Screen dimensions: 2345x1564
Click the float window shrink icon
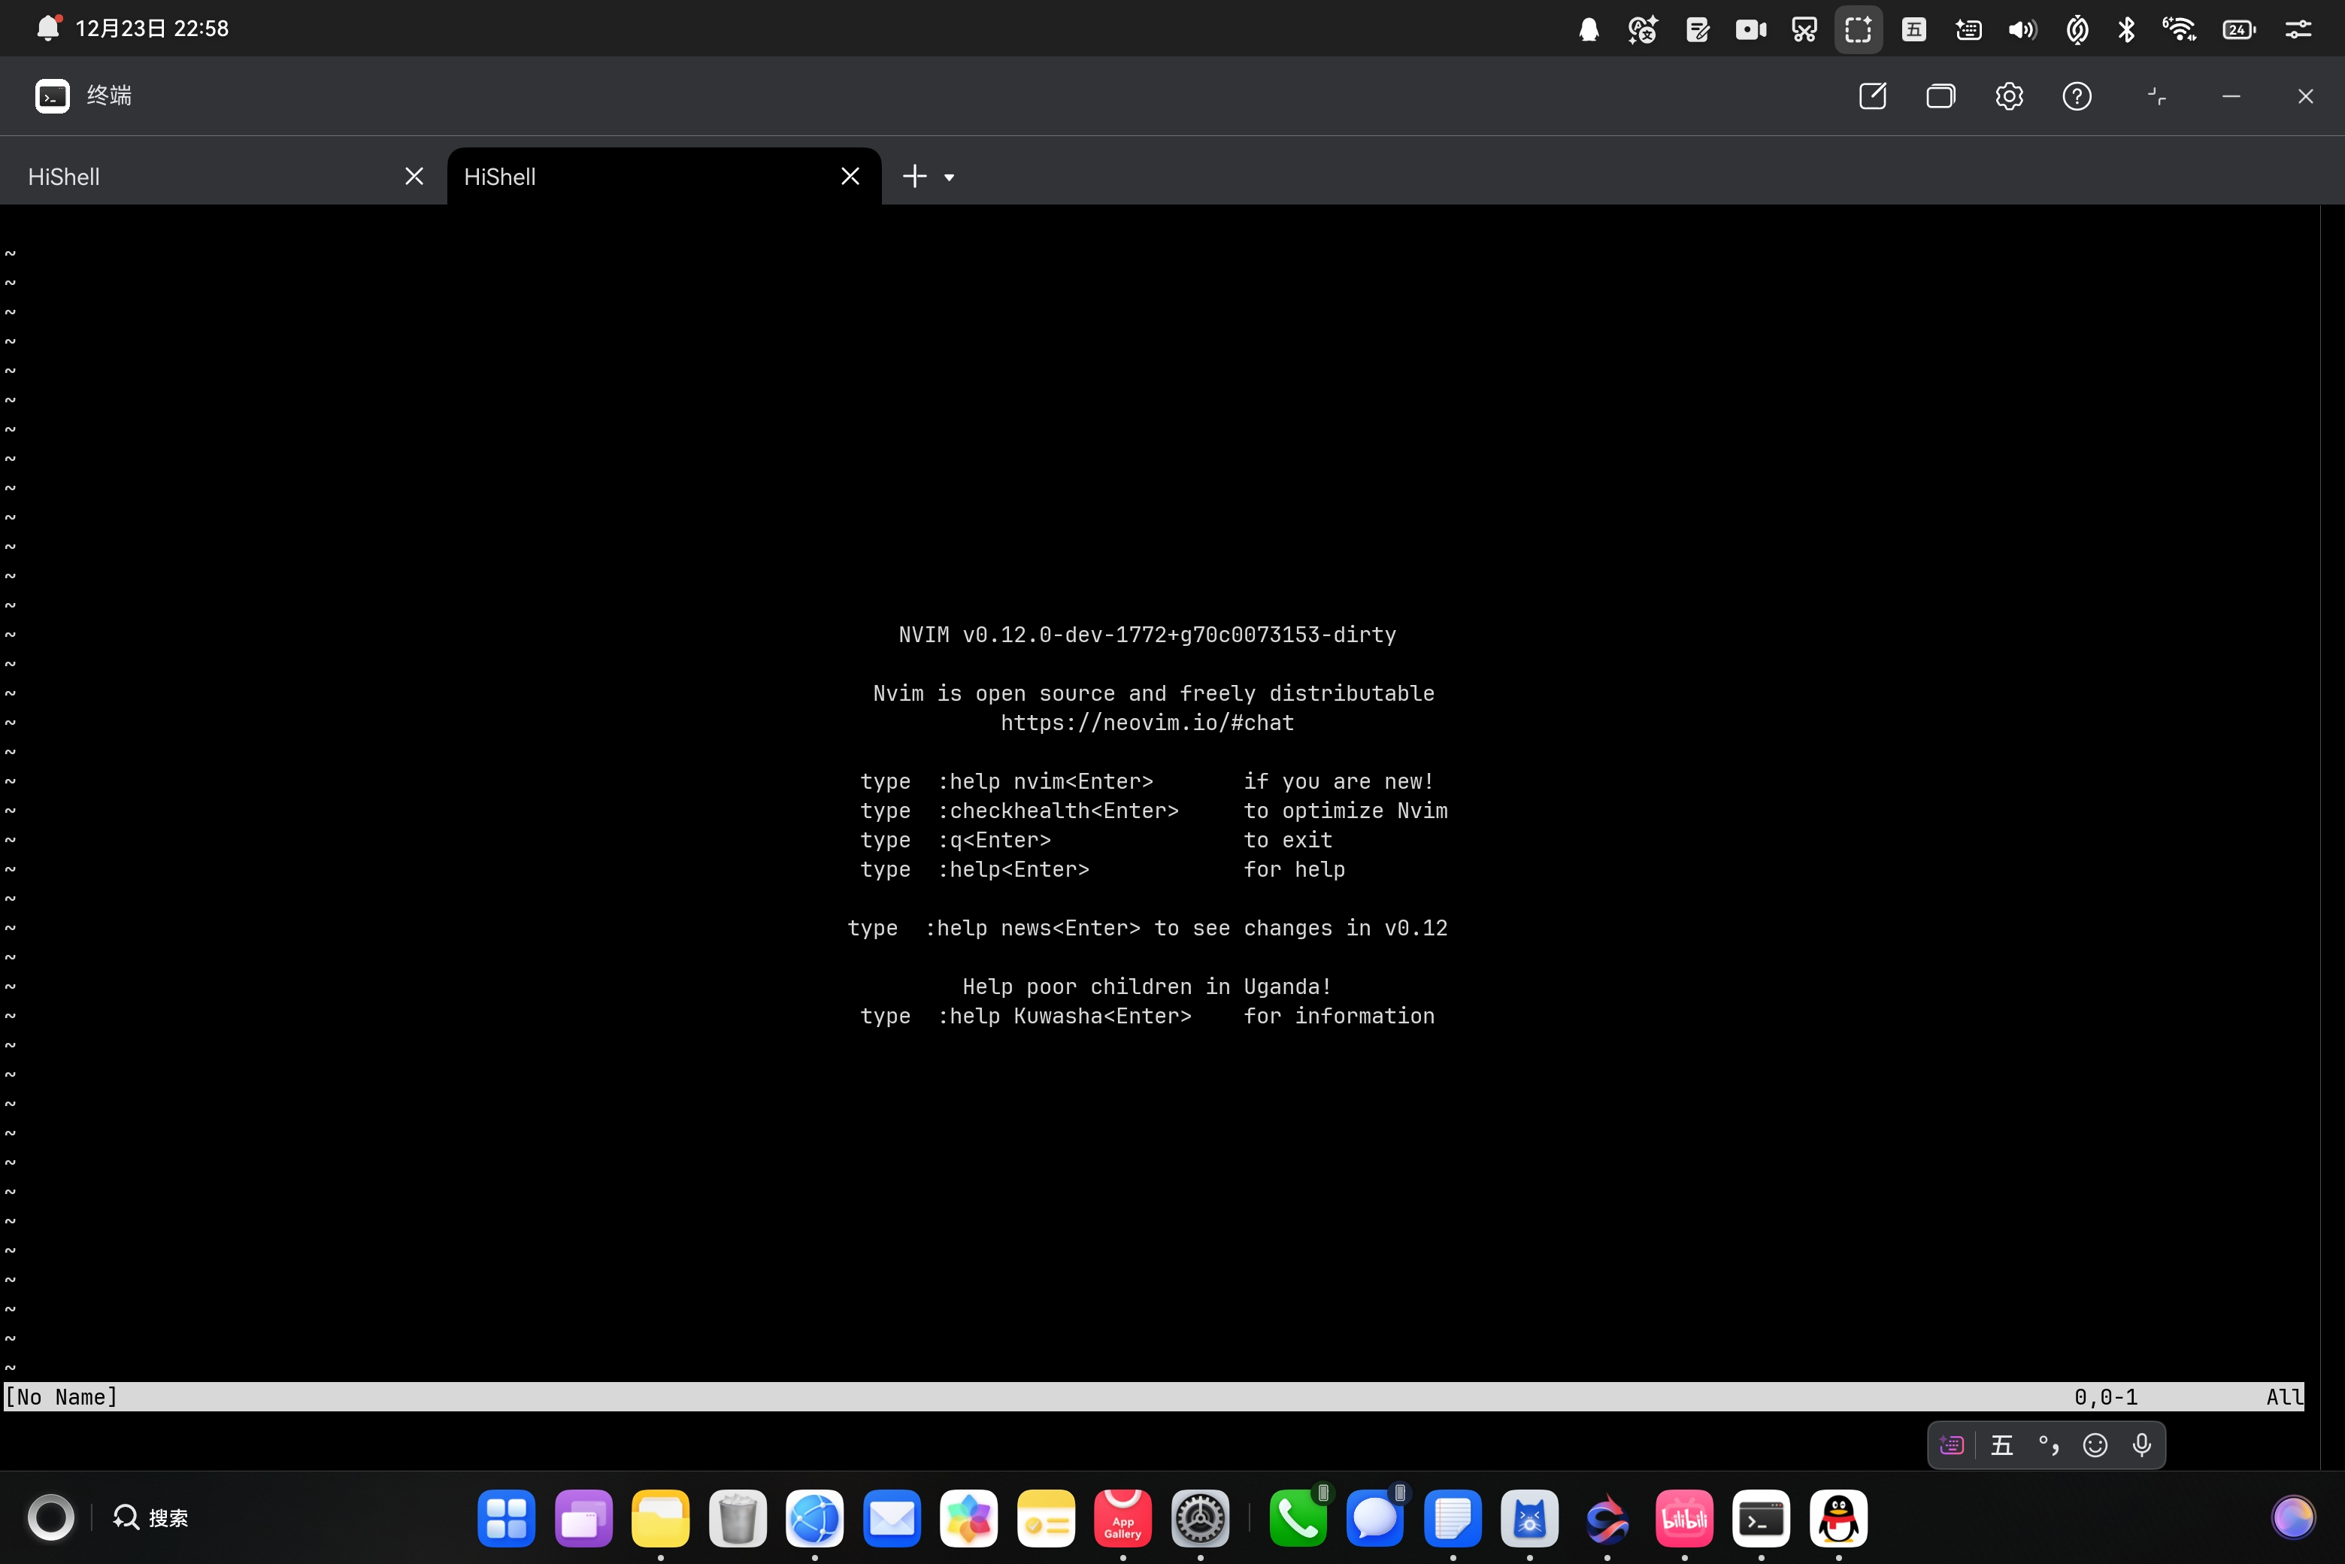click(x=2156, y=95)
